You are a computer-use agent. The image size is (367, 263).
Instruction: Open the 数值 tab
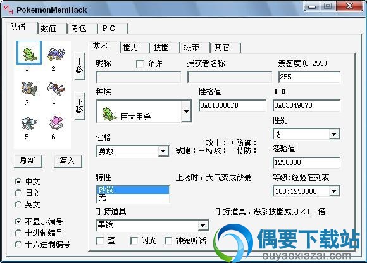(x=53, y=29)
